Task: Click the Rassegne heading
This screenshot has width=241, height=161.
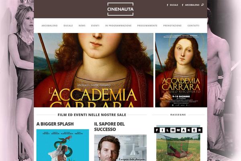Action: tap(178, 115)
